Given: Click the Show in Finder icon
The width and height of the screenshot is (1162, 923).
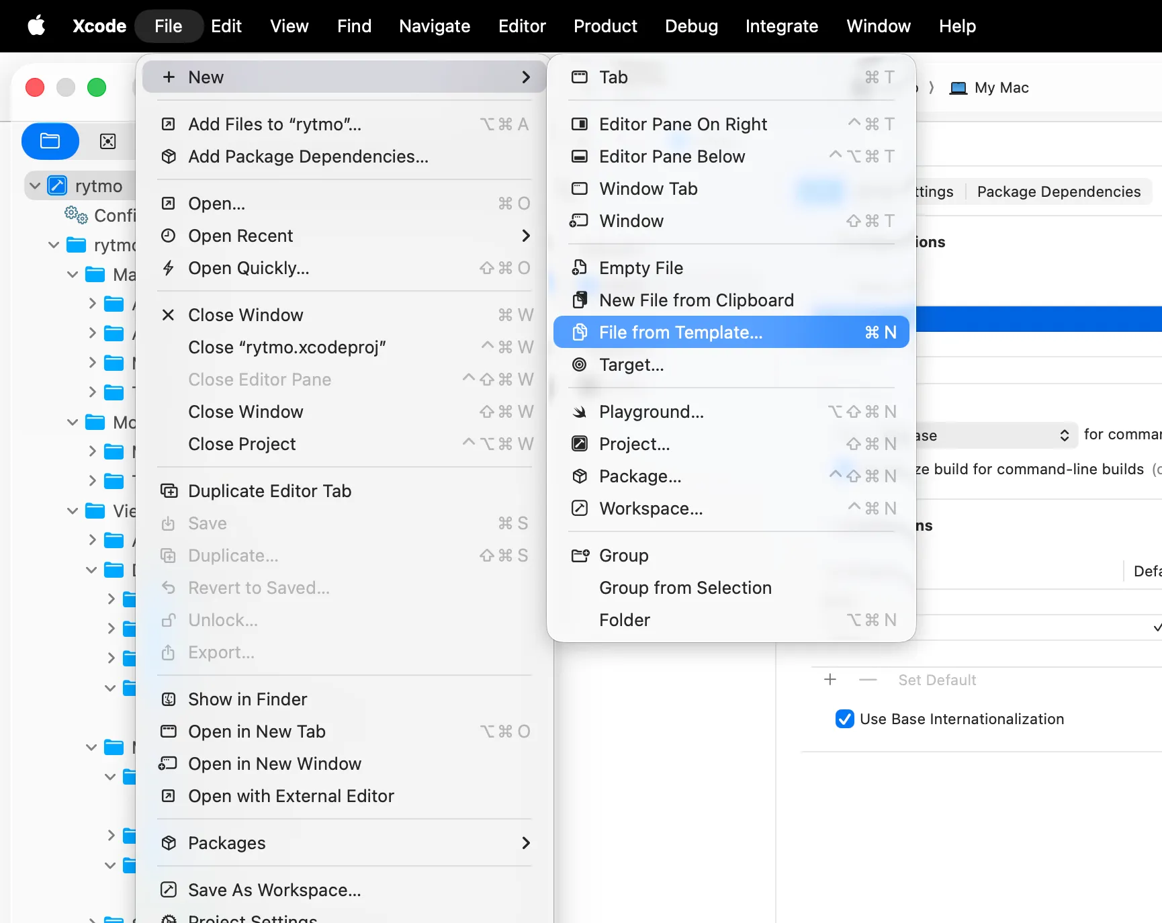Looking at the screenshot, I should click(169, 699).
